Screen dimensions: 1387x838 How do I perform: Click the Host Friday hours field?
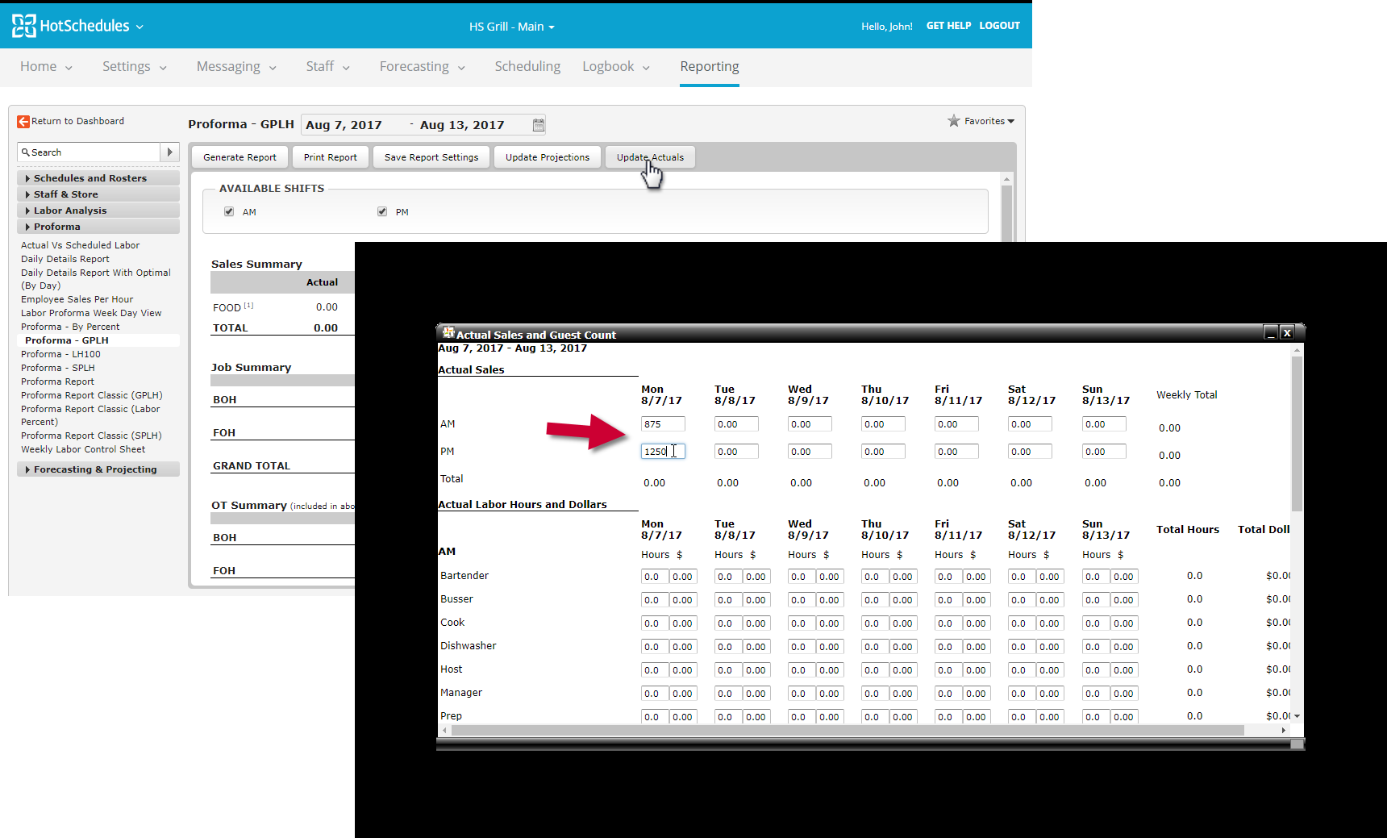tap(948, 670)
